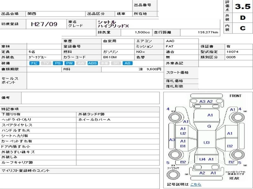Click the 外装タッチP跡 note
Image resolution: width=253 pixels, height=189 pixels.
[91, 114]
